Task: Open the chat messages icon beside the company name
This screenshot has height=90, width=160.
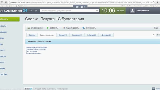Action: 30,10
